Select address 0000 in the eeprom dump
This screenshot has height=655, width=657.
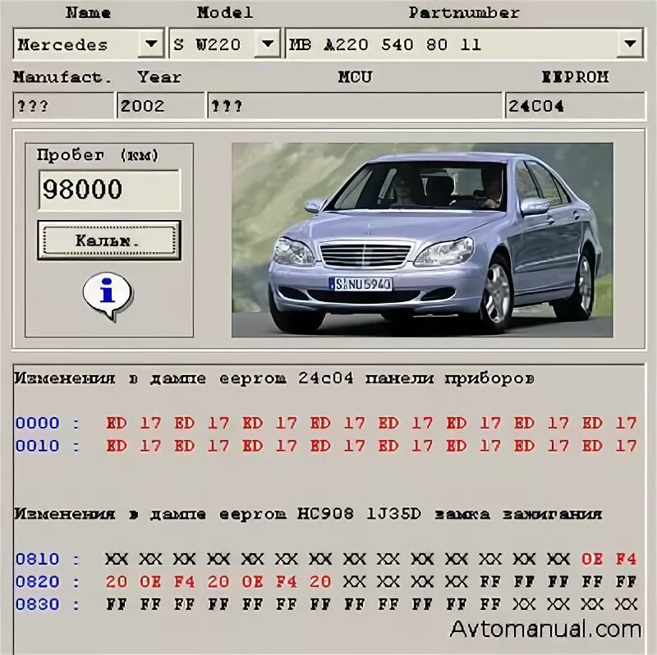coord(37,423)
